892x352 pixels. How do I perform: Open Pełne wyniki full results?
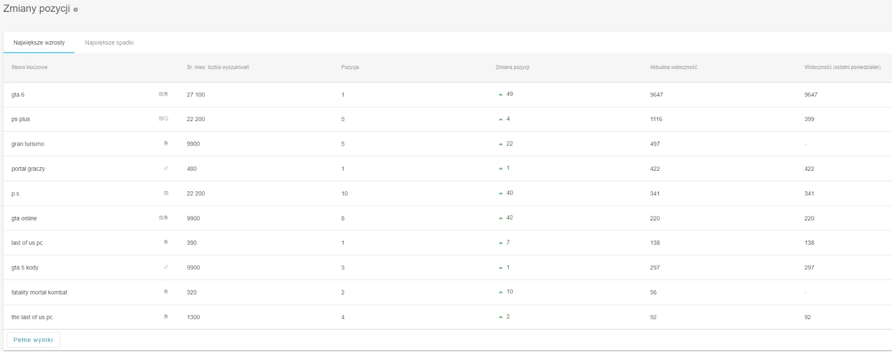(x=33, y=340)
